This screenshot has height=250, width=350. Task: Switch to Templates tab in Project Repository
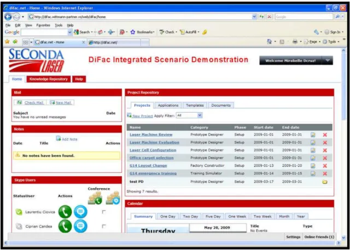(195, 106)
